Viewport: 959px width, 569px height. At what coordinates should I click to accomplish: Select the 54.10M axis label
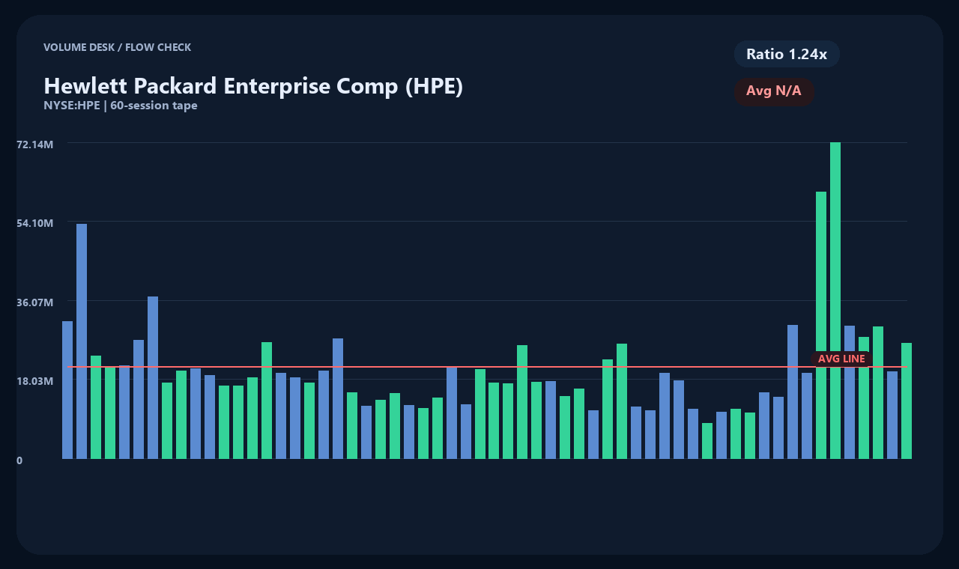35,222
